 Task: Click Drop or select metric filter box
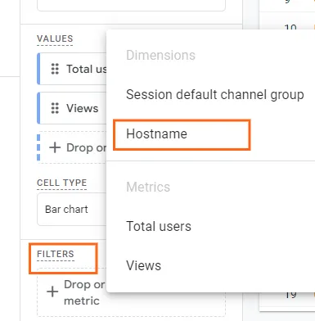[131, 292]
